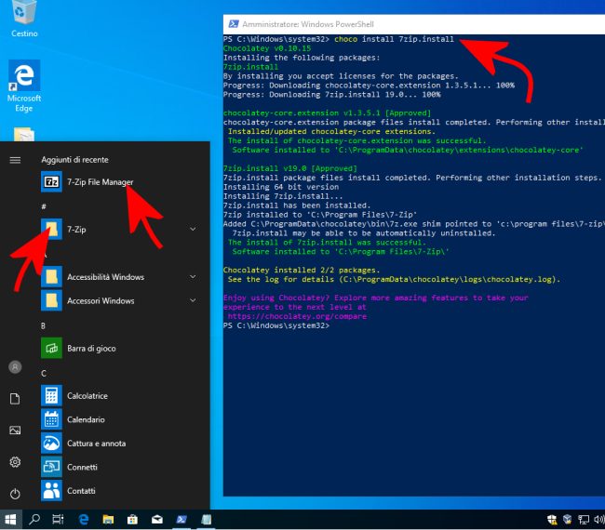Viewport: 605px width, 530px height.
Task: Click the chocolatey.org/compare URL in PowerShell
Action: click(x=297, y=316)
